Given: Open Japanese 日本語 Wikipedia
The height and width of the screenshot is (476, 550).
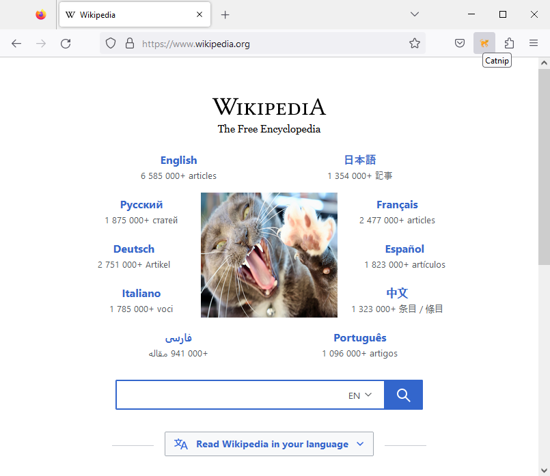Looking at the screenshot, I should point(360,160).
